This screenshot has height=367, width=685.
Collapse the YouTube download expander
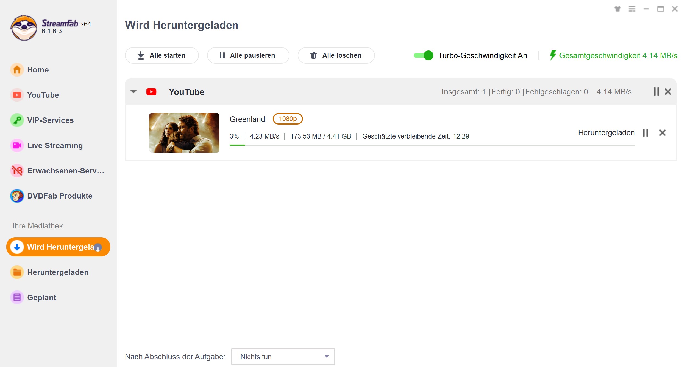point(134,92)
